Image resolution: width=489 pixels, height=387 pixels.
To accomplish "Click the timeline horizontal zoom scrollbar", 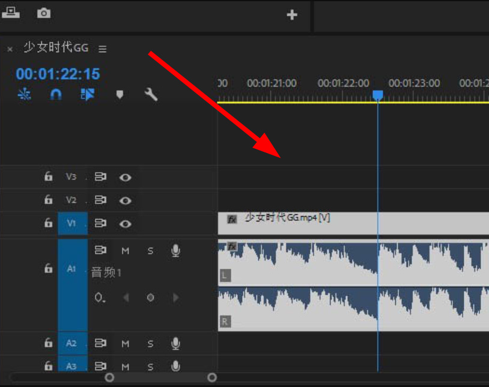I will (160, 377).
